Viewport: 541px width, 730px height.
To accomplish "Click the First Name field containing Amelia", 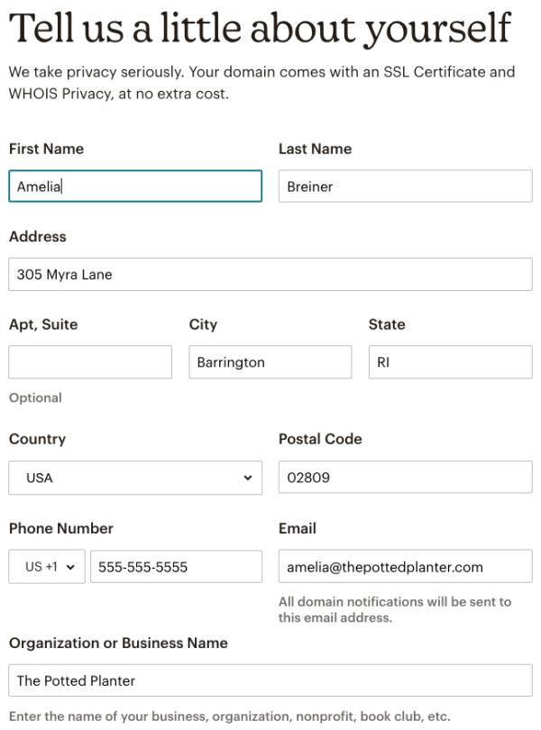I will click(135, 187).
